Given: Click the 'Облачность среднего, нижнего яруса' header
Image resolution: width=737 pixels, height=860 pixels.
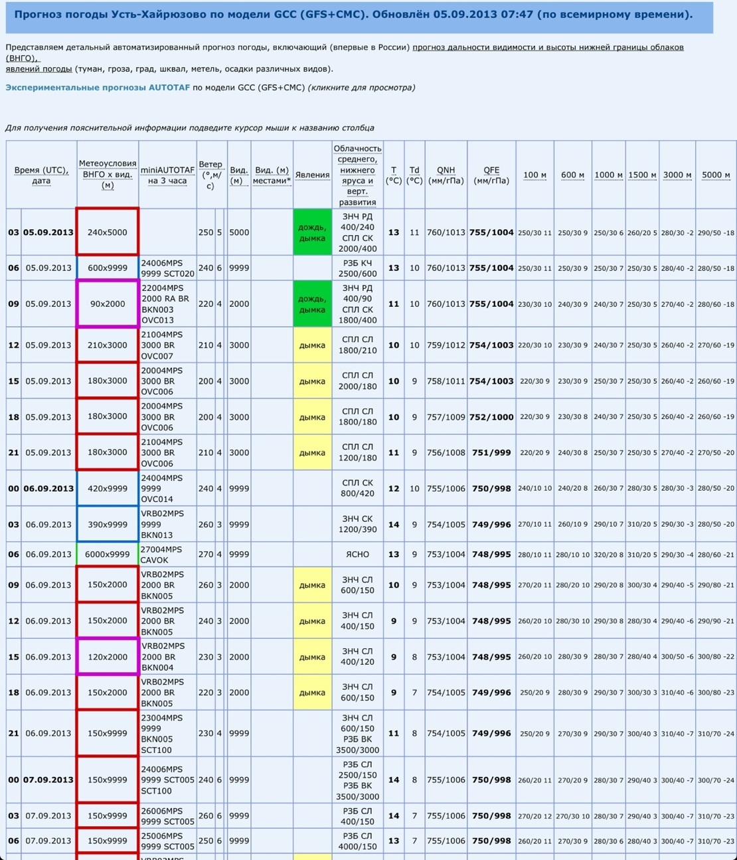Looking at the screenshot, I should (x=357, y=175).
